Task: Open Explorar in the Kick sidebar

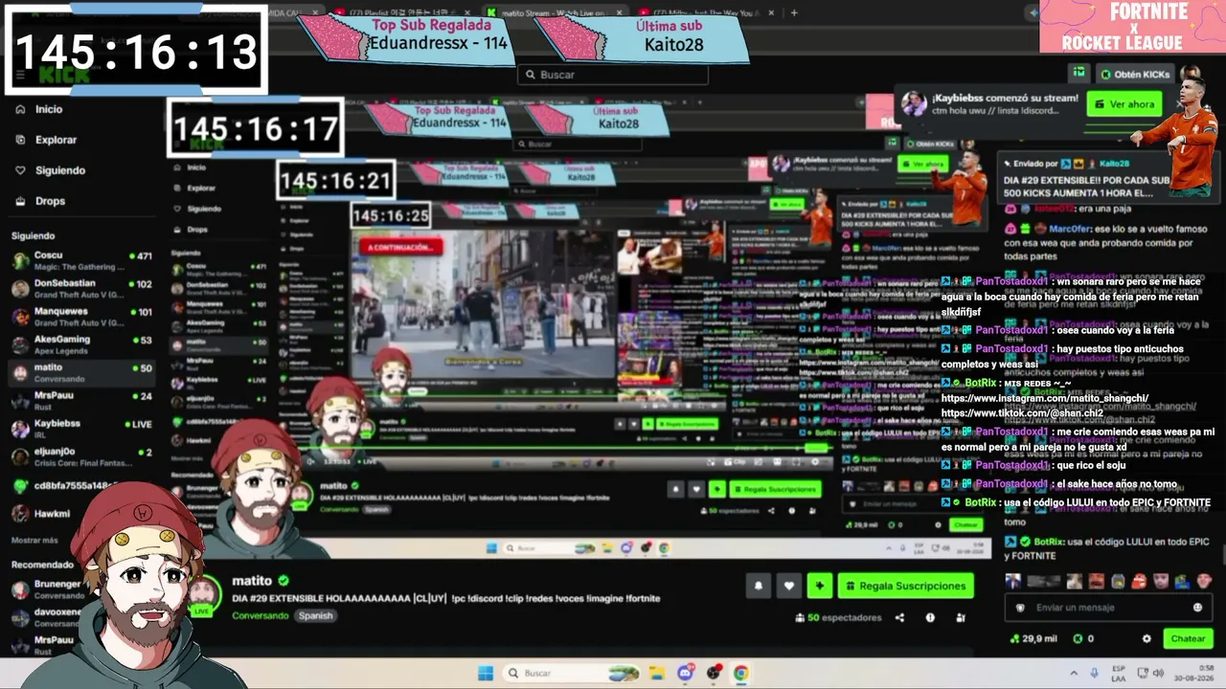Action: [x=56, y=140]
